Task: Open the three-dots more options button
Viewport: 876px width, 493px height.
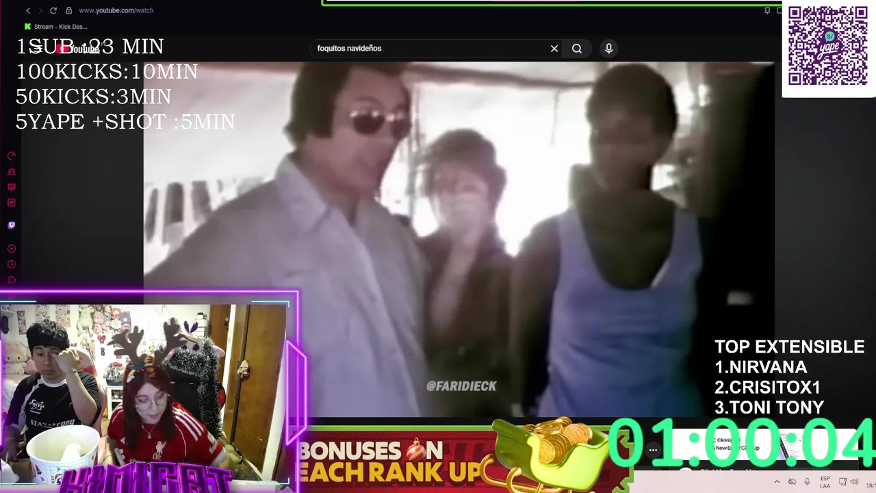Action: [x=653, y=450]
